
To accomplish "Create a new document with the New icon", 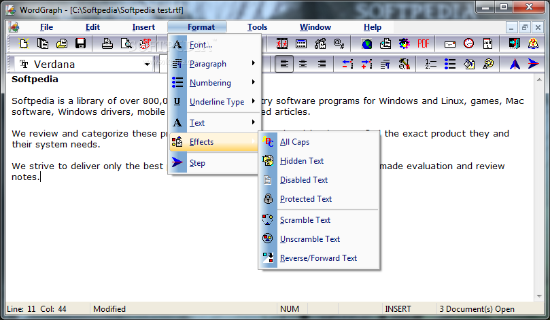I will pos(24,43).
